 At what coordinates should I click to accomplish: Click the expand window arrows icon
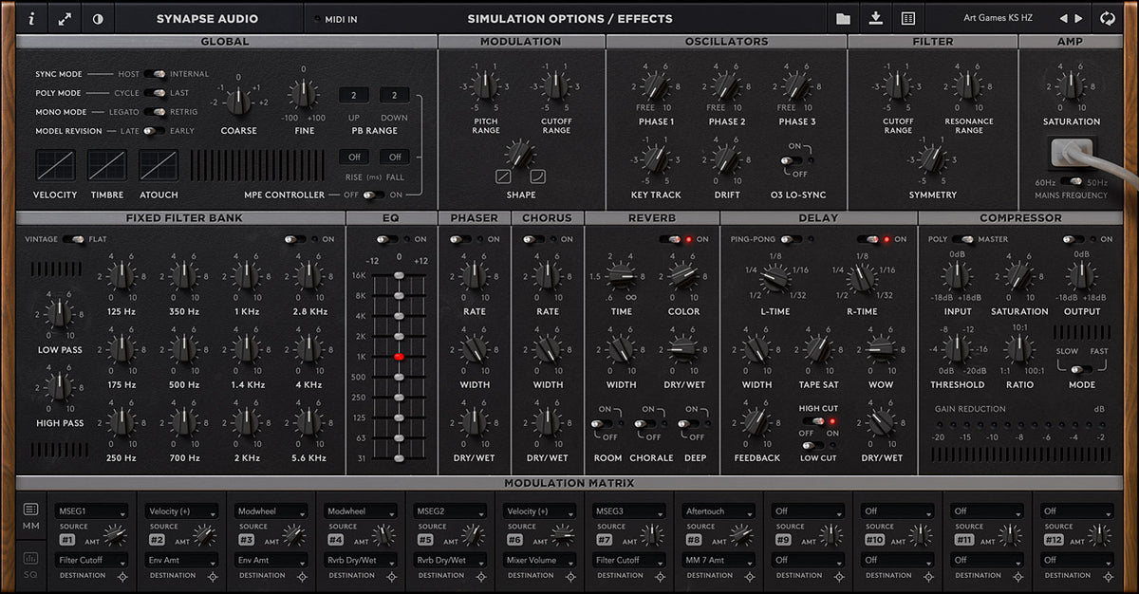pyautogui.click(x=64, y=18)
